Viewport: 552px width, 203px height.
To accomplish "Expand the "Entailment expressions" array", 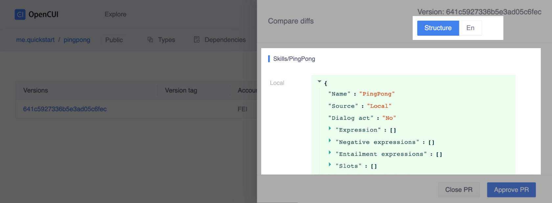I will (330, 153).
